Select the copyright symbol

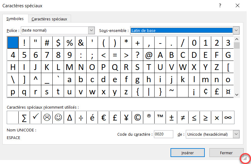[x=137, y=117]
